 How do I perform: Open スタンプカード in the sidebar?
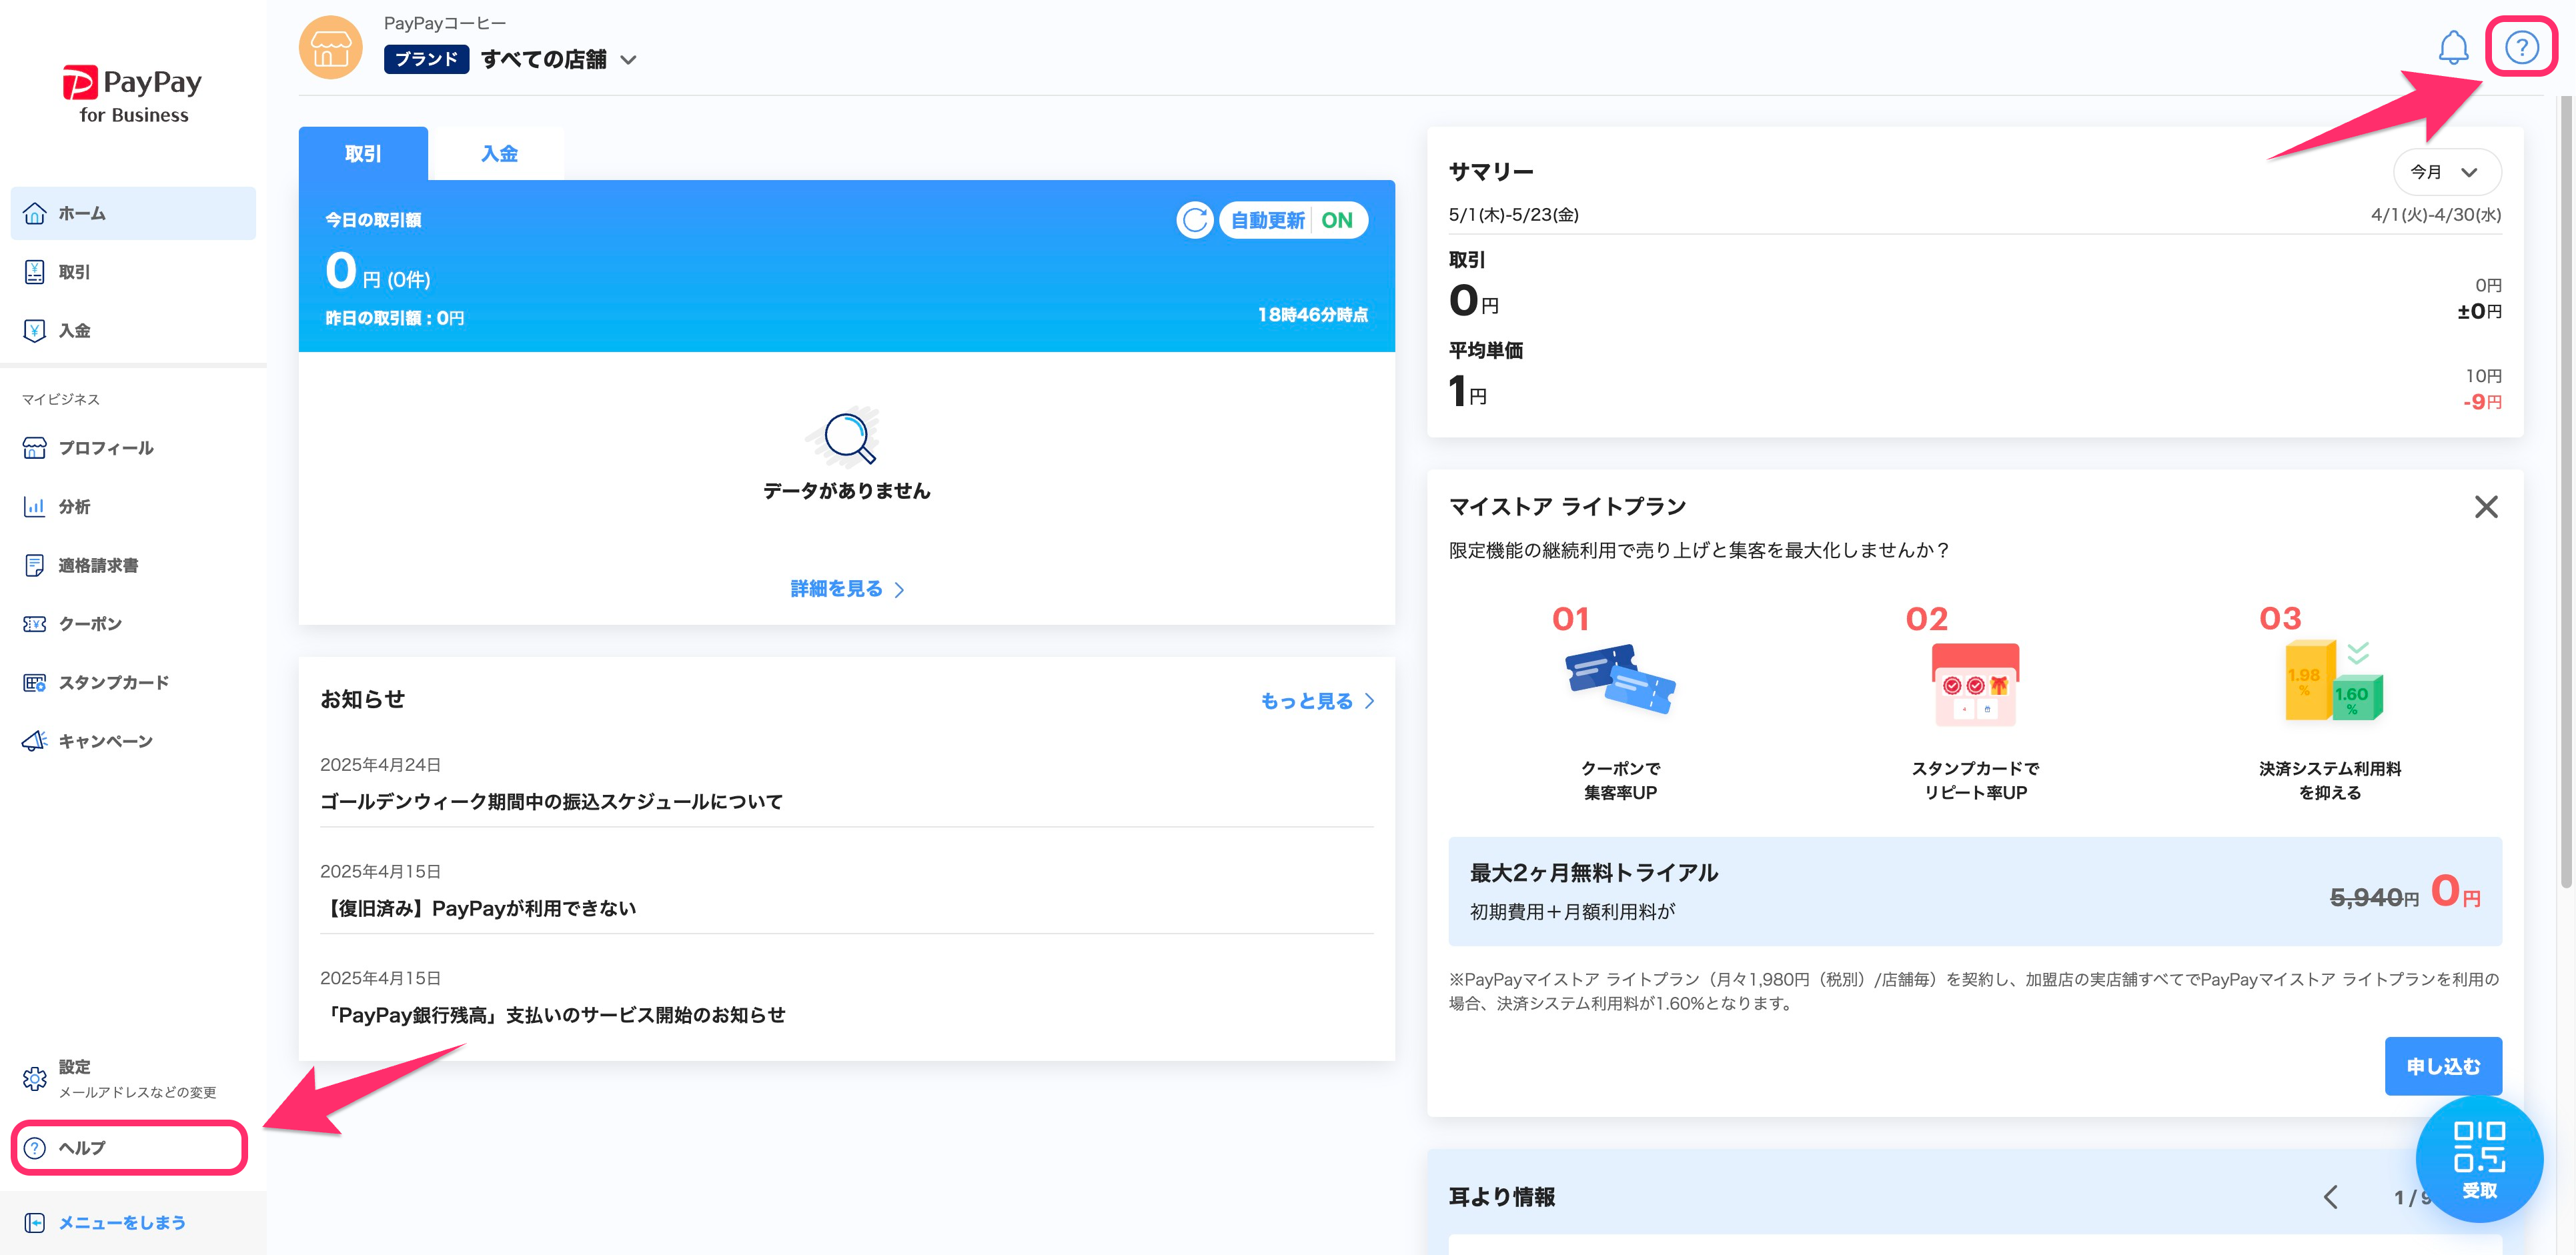(x=133, y=683)
